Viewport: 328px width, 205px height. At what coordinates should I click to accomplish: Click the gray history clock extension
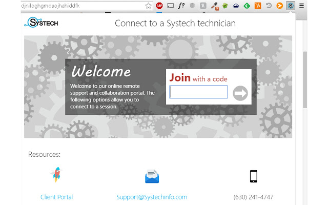[269, 6]
